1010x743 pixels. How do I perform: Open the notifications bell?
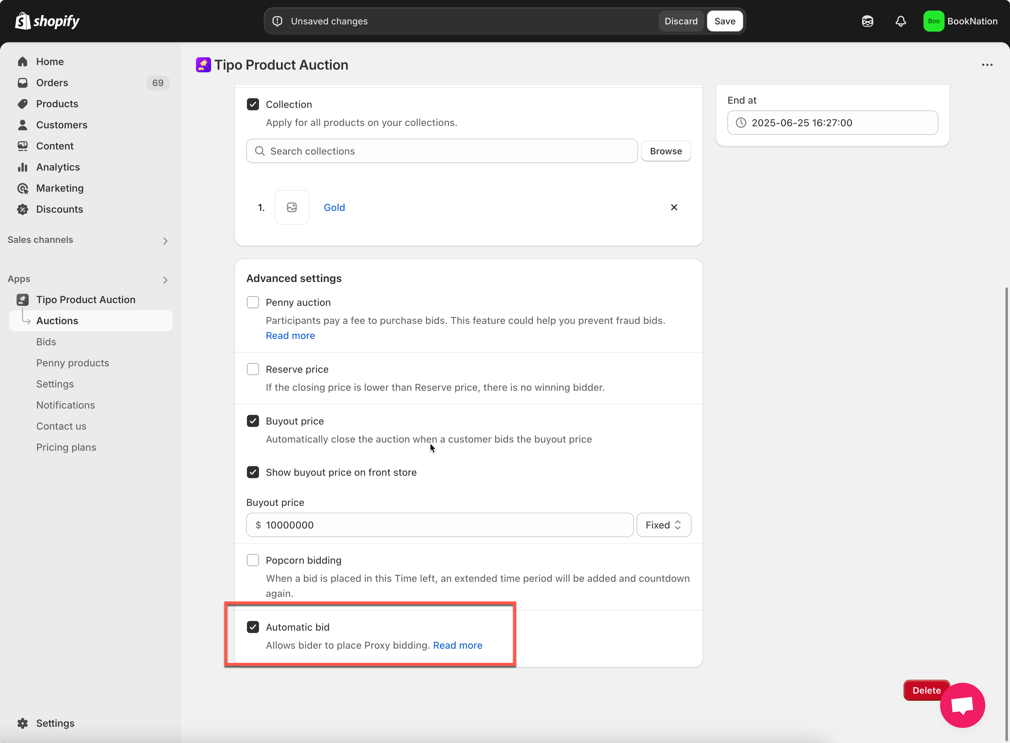point(900,21)
